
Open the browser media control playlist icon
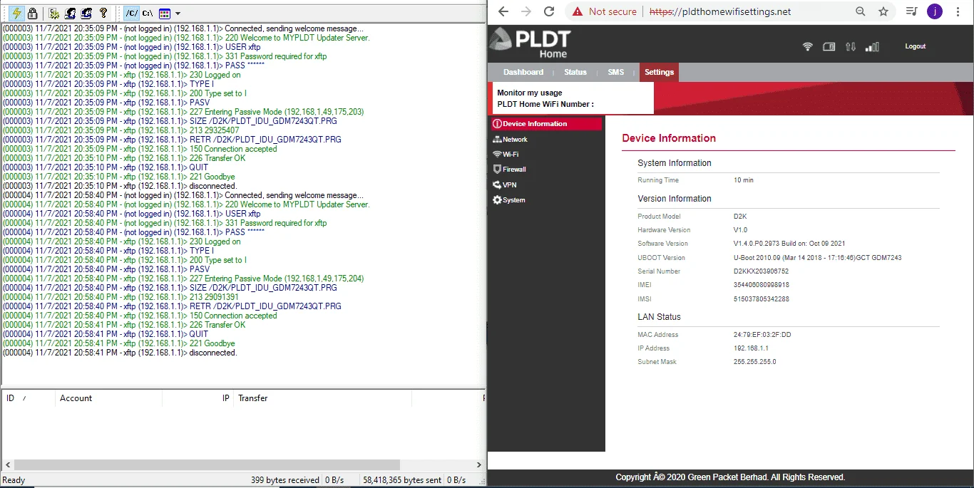click(x=911, y=11)
